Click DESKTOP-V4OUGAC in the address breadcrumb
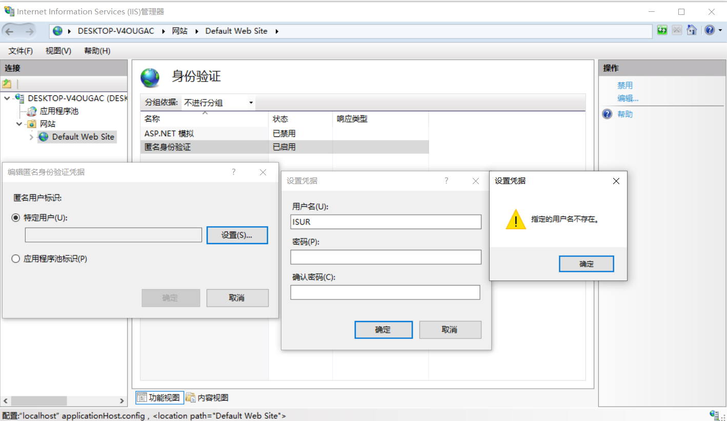 [x=116, y=31]
